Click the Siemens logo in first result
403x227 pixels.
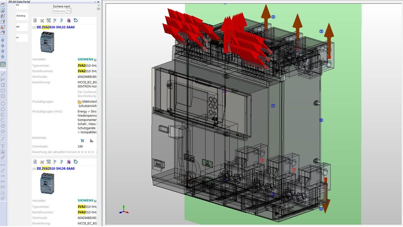(x=85, y=59)
